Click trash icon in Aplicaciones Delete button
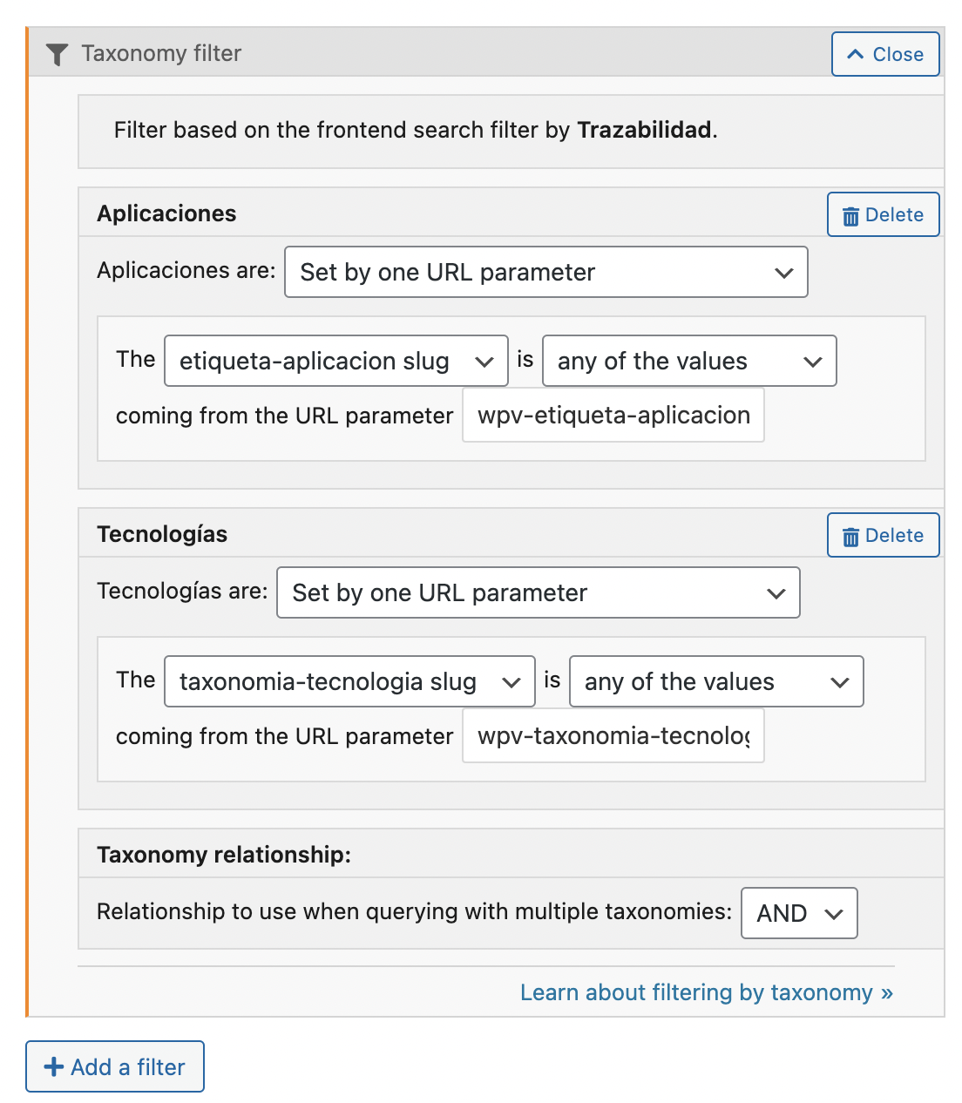The image size is (962, 1103). [850, 216]
